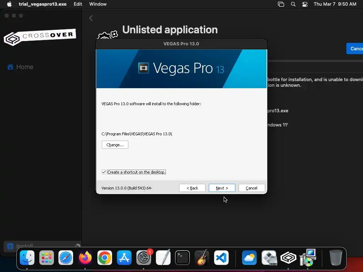The image size is (363, 272).
Task: Open Terminal from the dock
Action: 183,258
